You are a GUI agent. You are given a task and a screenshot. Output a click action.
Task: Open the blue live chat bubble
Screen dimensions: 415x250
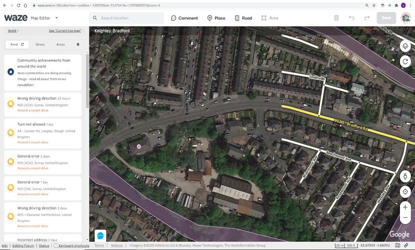point(100,235)
